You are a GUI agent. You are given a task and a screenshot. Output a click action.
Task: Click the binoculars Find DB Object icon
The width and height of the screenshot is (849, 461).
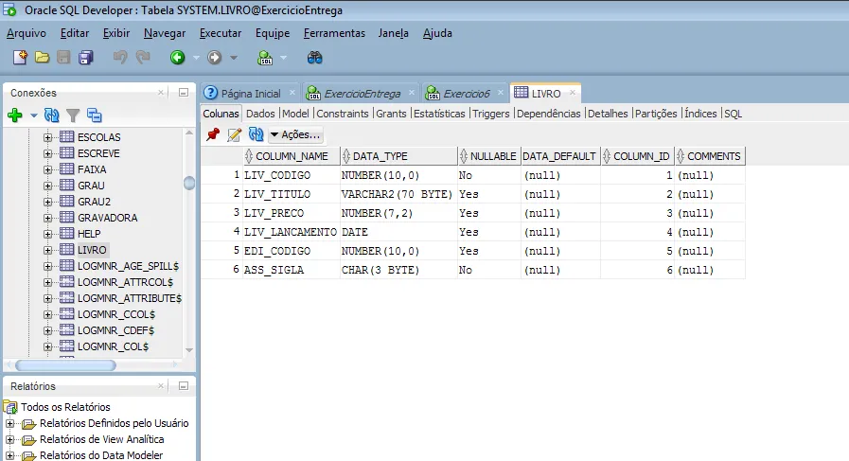point(315,58)
